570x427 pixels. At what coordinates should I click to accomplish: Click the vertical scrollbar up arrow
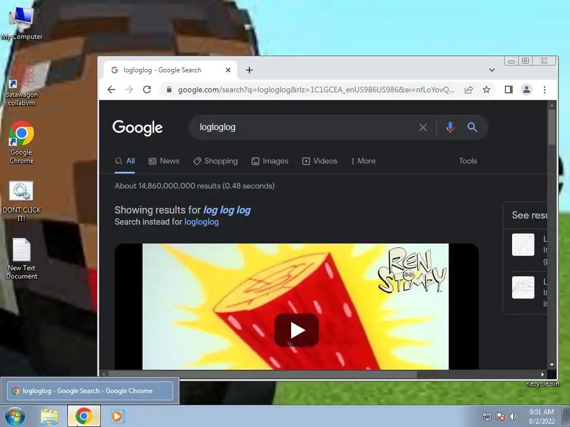click(552, 105)
